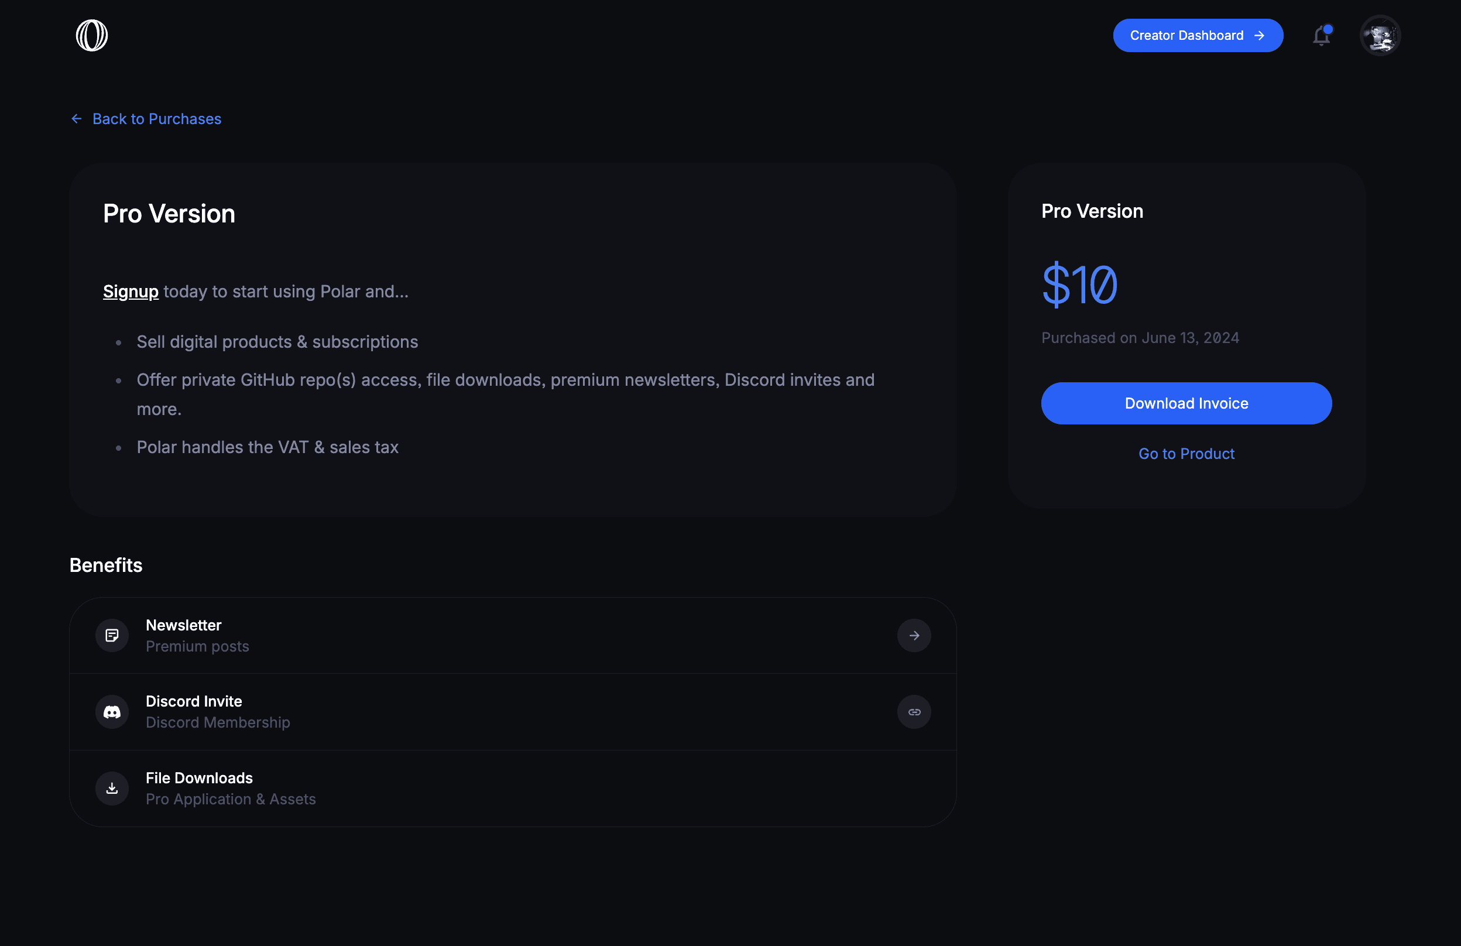Open Creator Dashboard
The height and width of the screenshot is (946, 1461).
1196,35
